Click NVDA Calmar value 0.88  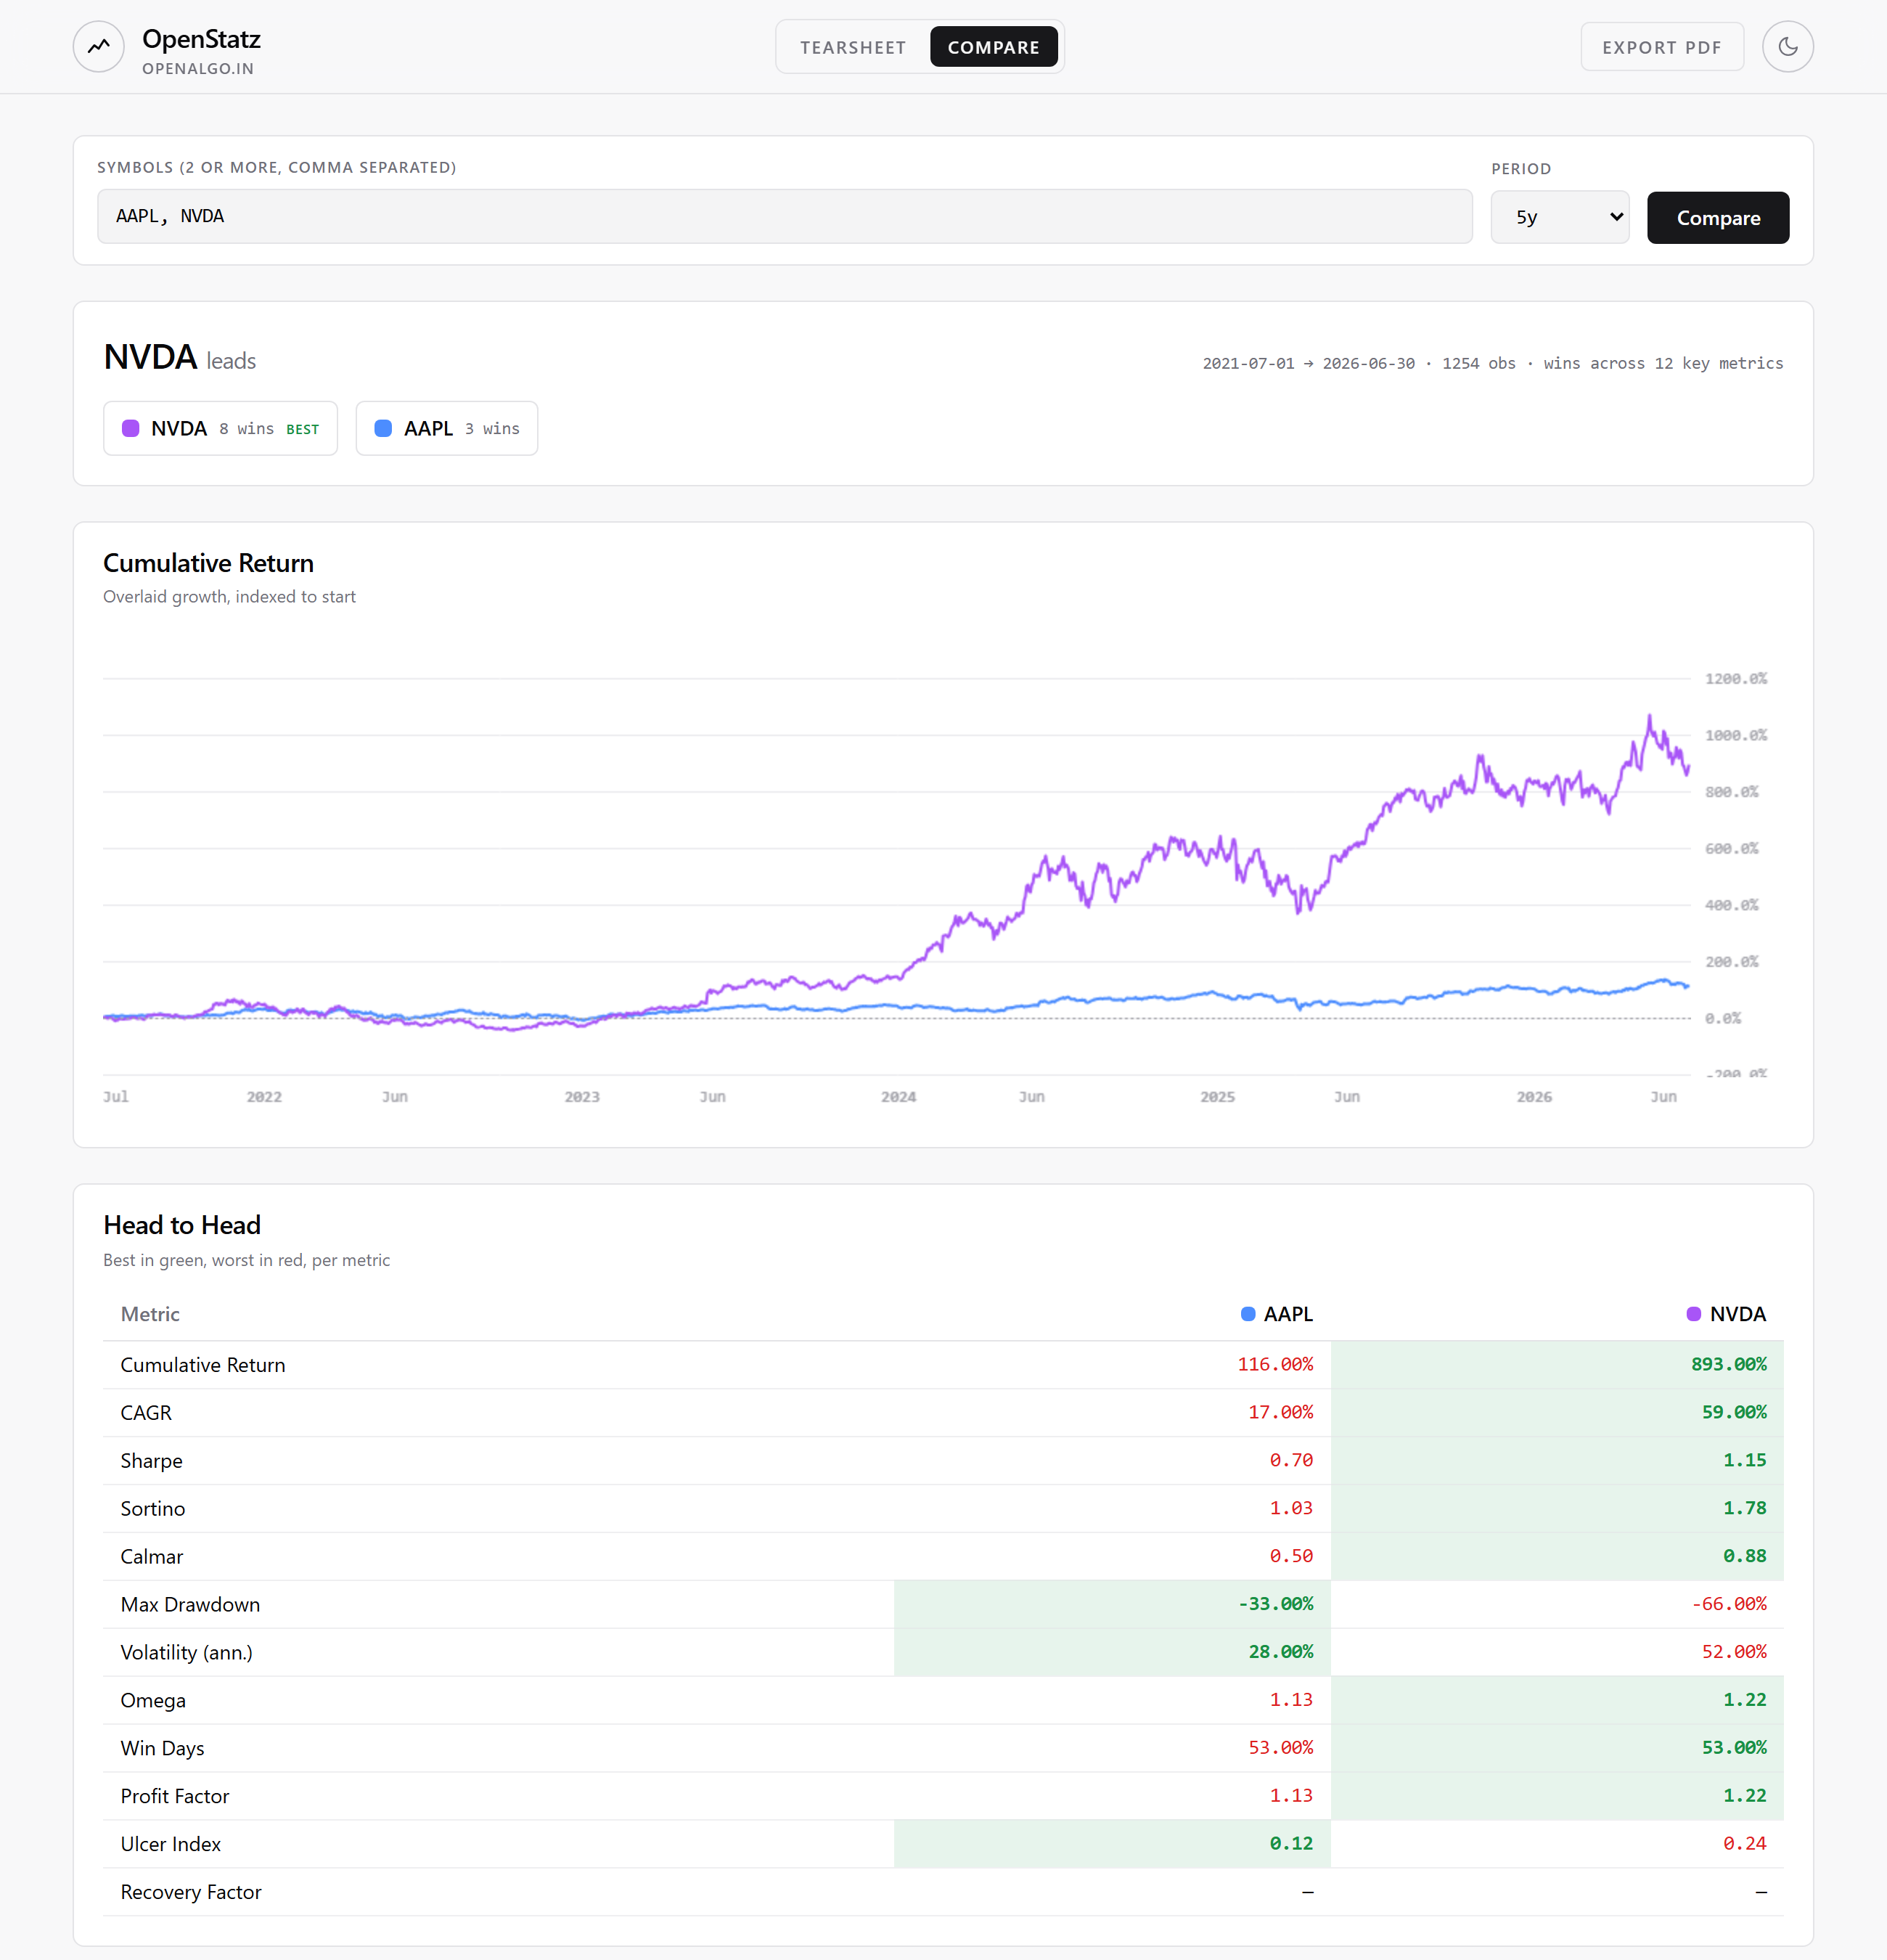(x=1744, y=1556)
